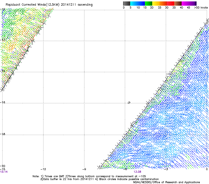Screen dimensions: 209x184
Task: Click the latitude label '-20' on left axis
Action: [3, 166]
